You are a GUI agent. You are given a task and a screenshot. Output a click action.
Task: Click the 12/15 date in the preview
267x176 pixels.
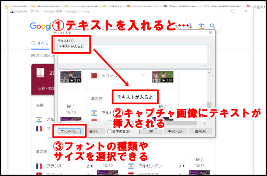[x=71, y=112]
